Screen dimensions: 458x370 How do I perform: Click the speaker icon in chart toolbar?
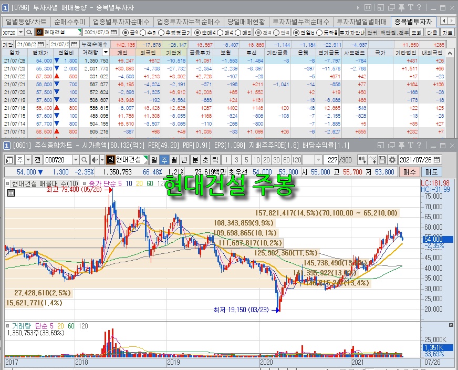(95, 160)
